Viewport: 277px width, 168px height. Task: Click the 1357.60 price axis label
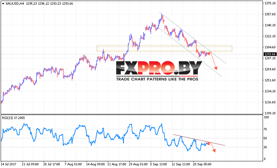(x=270, y=14)
